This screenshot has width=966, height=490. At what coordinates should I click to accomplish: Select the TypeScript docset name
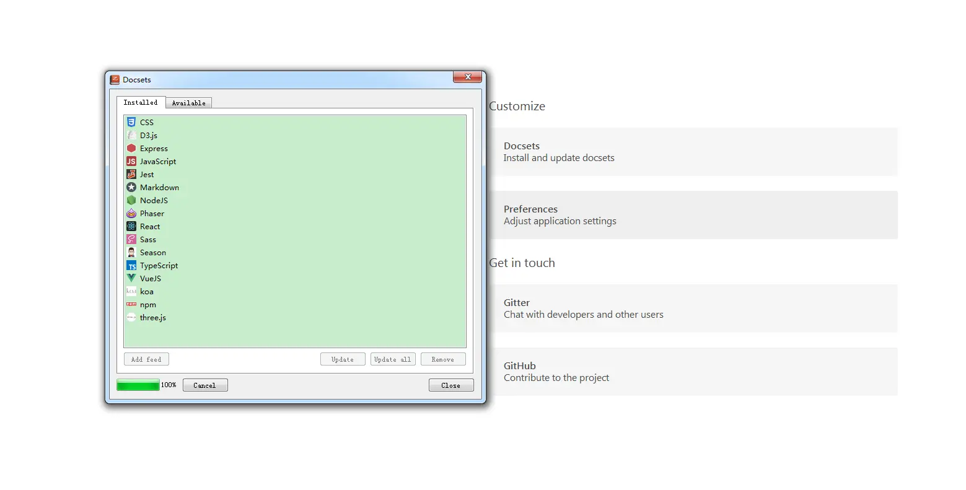(x=159, y=265)
